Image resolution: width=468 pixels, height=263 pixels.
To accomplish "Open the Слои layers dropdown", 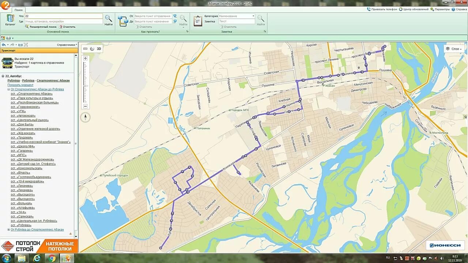I will 454,49.
